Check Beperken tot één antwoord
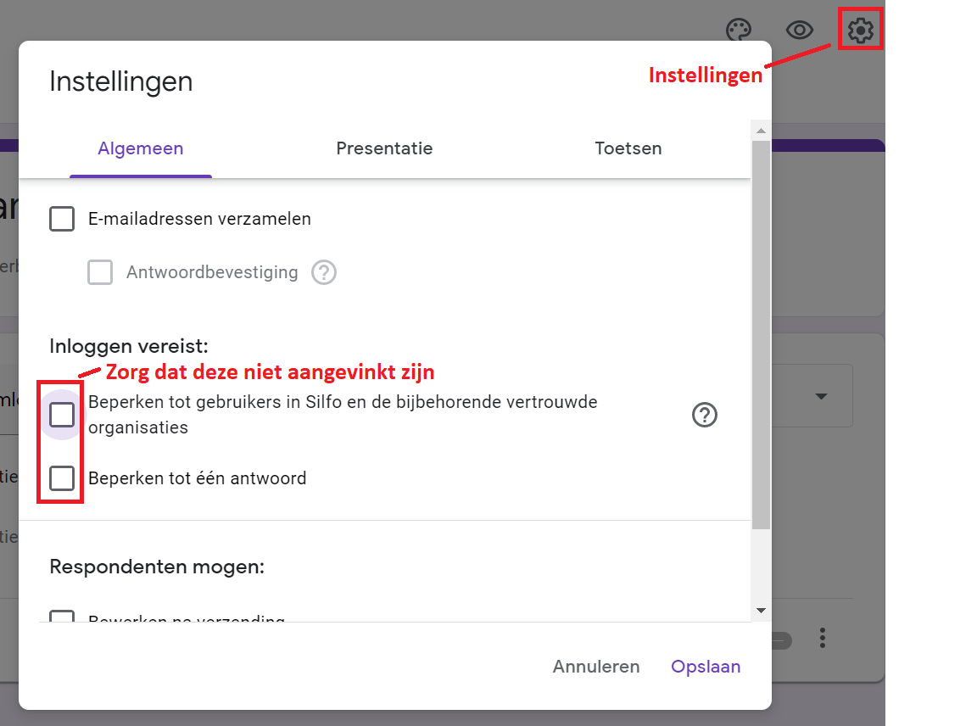 click(62, 478)
